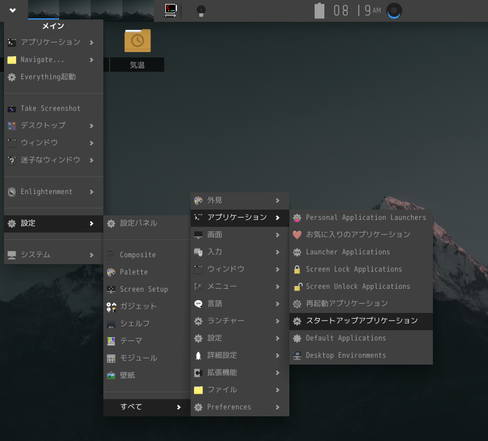Click the circular gauge icon in the top panel
Screen dimensions: 488x441
[394, 10]
